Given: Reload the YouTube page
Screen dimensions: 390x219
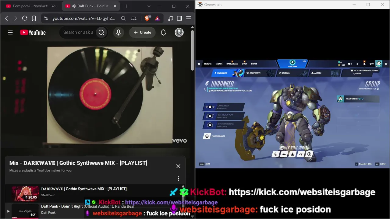Looking at the screenshot, I should pos(25,18).
